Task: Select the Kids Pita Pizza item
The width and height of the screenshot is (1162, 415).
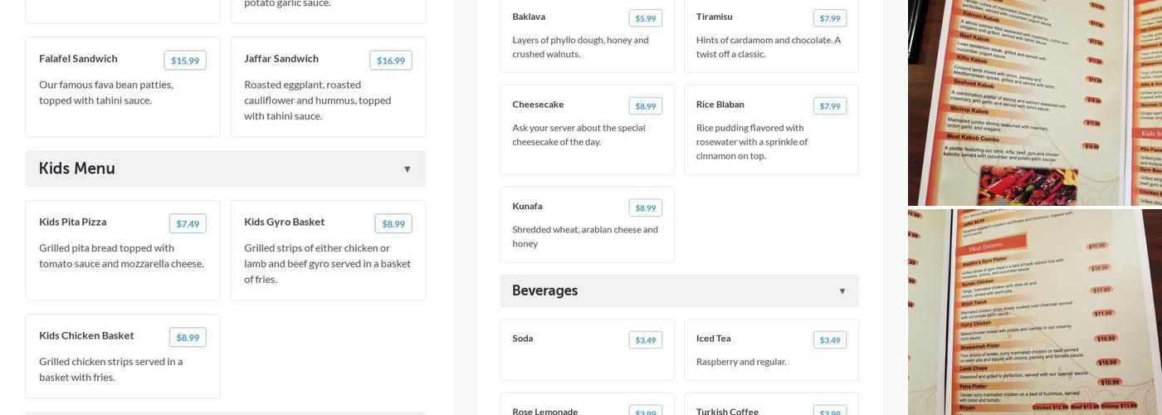Action: 122,249
